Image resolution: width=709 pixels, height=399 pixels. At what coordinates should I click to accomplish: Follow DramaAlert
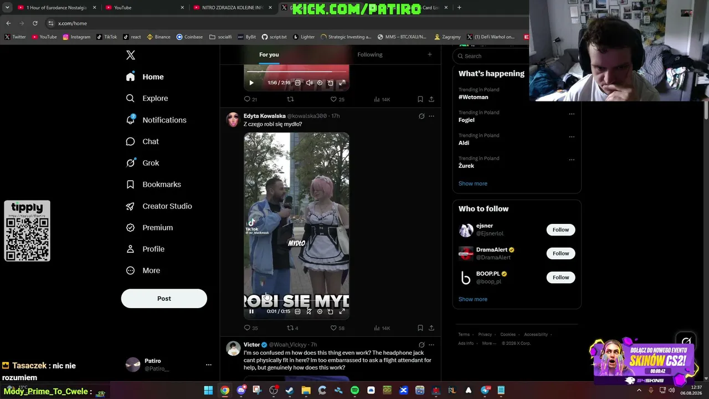(561, 253)
